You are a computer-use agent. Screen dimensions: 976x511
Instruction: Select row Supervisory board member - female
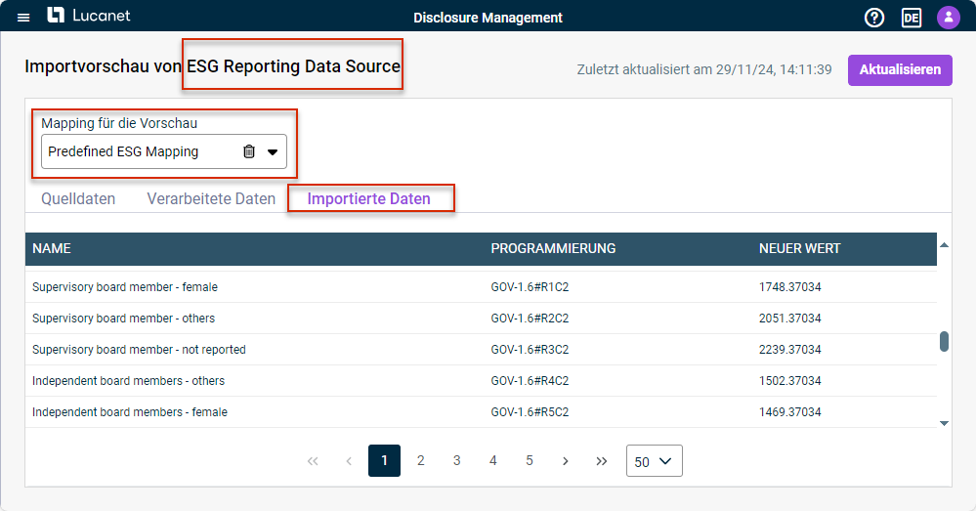pos(481,287)
